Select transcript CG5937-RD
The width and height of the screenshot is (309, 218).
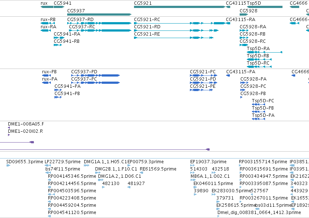[x=99, y=23]
